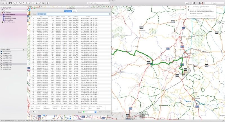Switch to the Summary tab

[x=68, y=11]
